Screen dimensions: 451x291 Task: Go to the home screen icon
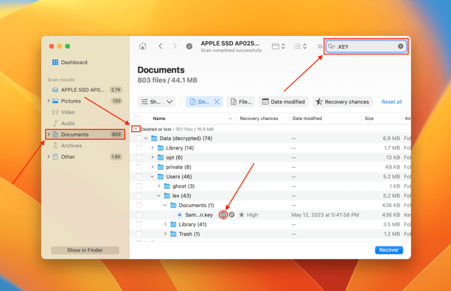pos(142,46)
